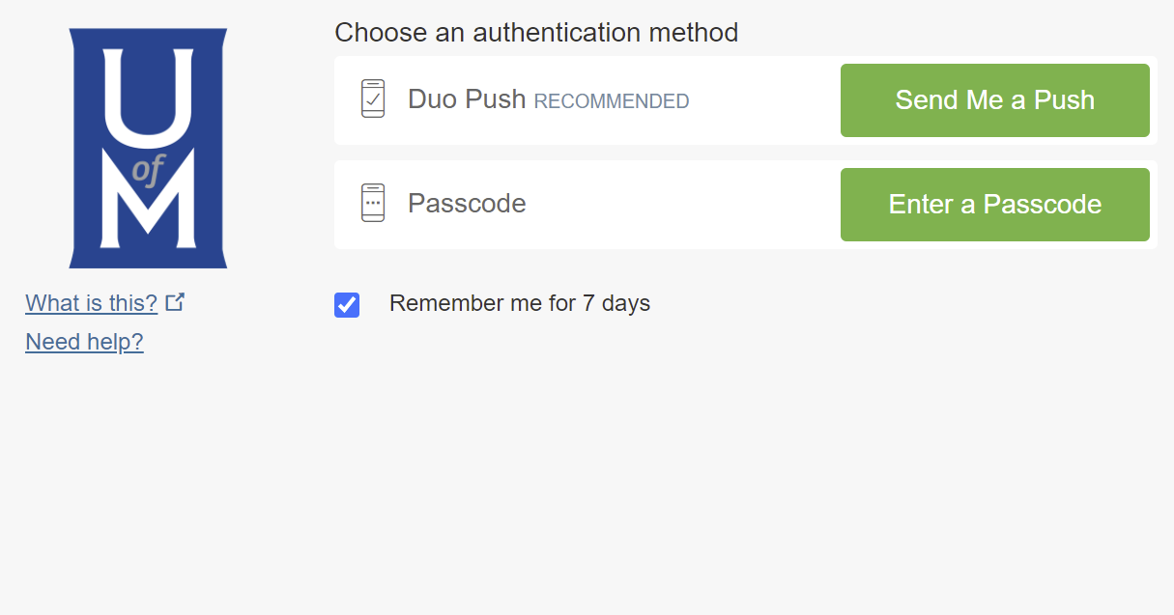This screenshot has height=615, width=1174.
Task: Click the Remember me for 7 days text
Action: pos(520,303)
